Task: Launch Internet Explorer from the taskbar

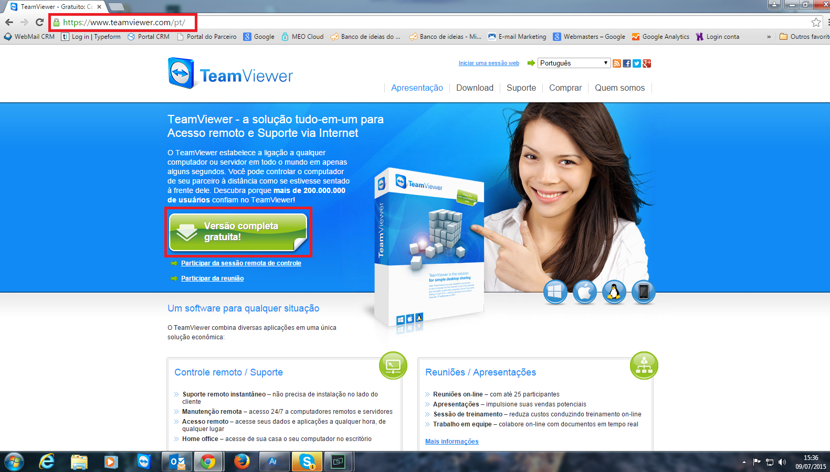Action: click(47, 462)
